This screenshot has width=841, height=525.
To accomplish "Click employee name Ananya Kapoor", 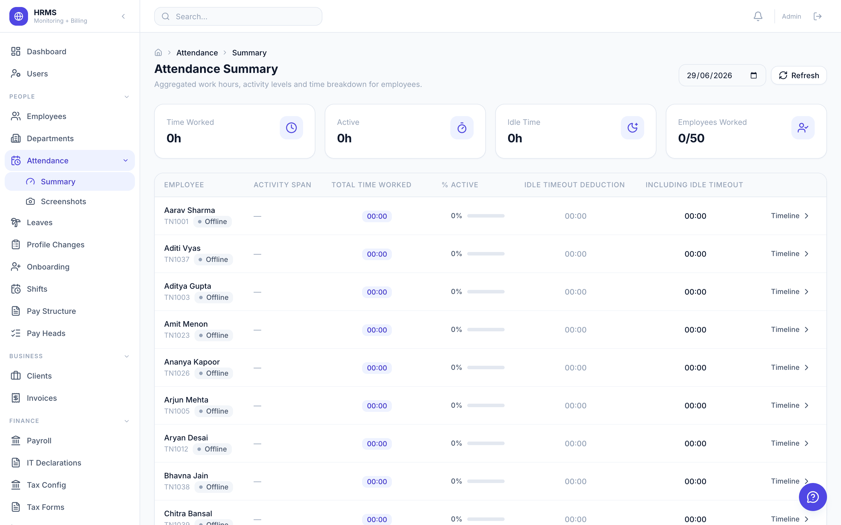I will click(192, 362).
